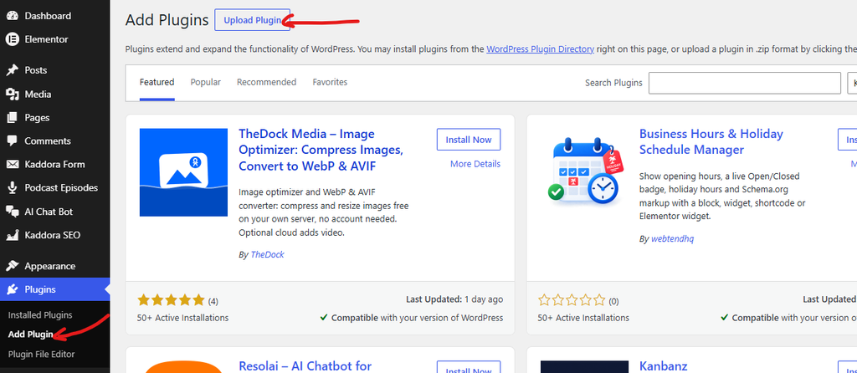The height and width of the screenshot is (373, 857).
Task: Click the Elementor logo icon
Action: coord(12,39)
